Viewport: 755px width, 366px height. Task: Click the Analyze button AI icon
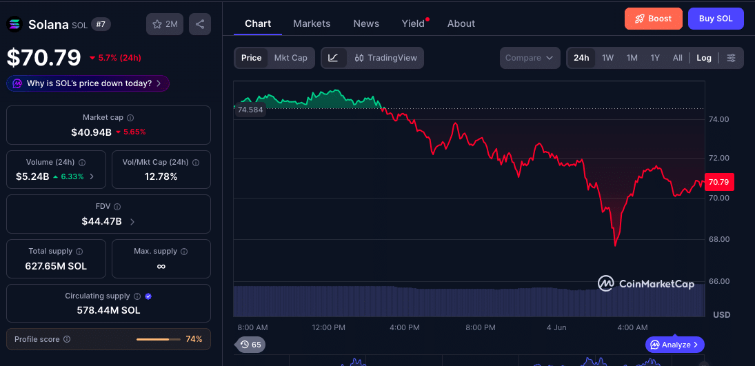[655, 345]
